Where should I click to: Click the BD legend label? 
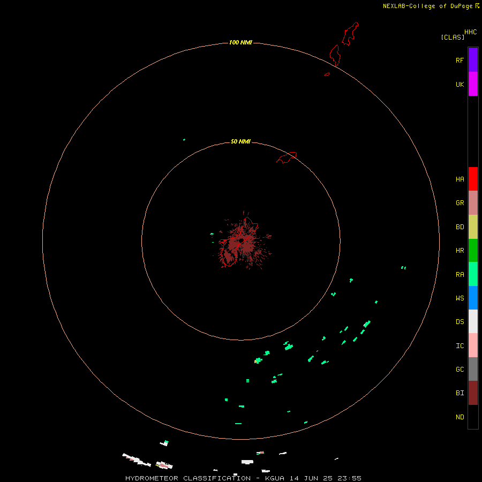(x=460, y=227)
